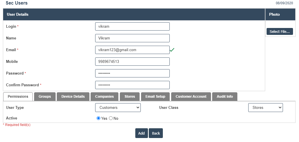Screen dimensions: 299x142
Task: Open the Stores tab
Action: pos(130,97)
